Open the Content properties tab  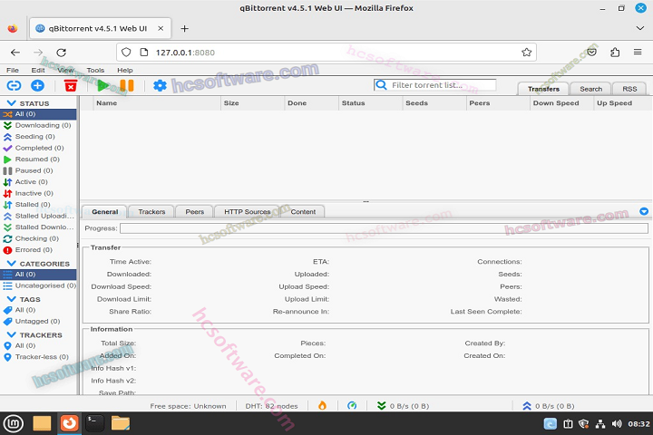(x=303, y=211)
